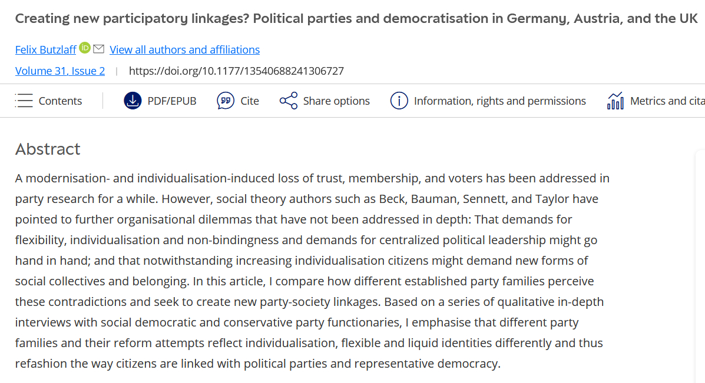Select the 'Contents' text label

(60, 101)
